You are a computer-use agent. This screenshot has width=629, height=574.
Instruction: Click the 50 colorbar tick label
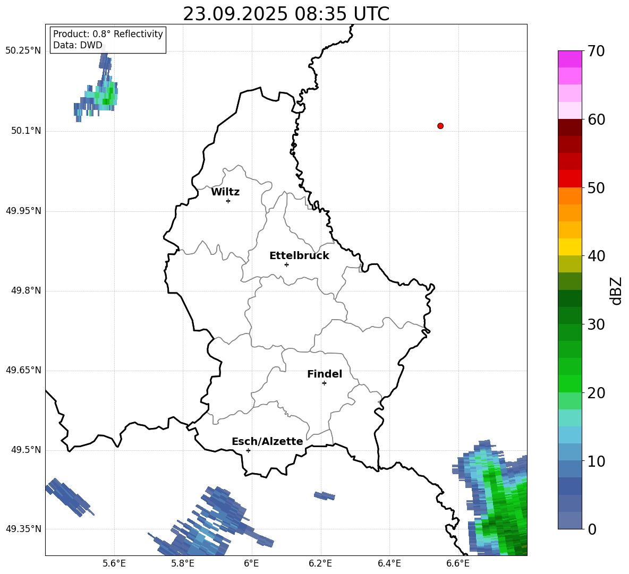(596, 188)
